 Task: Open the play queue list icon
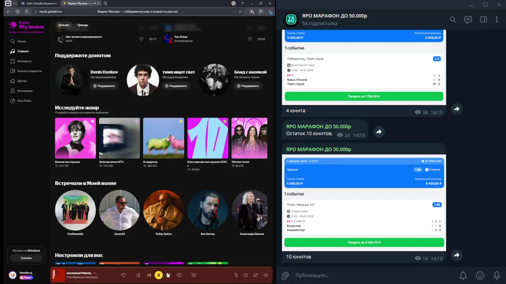tap(246, 275)
